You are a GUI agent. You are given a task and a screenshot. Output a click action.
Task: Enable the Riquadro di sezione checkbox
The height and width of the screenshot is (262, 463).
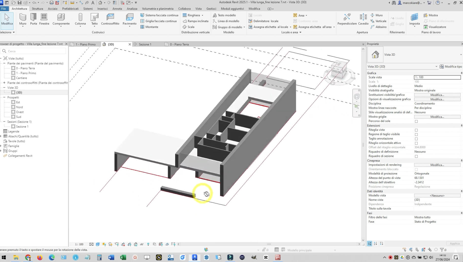click(x=416, y=156)
